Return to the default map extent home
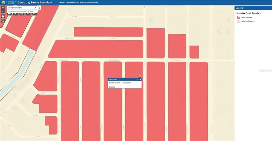 tap(3, 16)
